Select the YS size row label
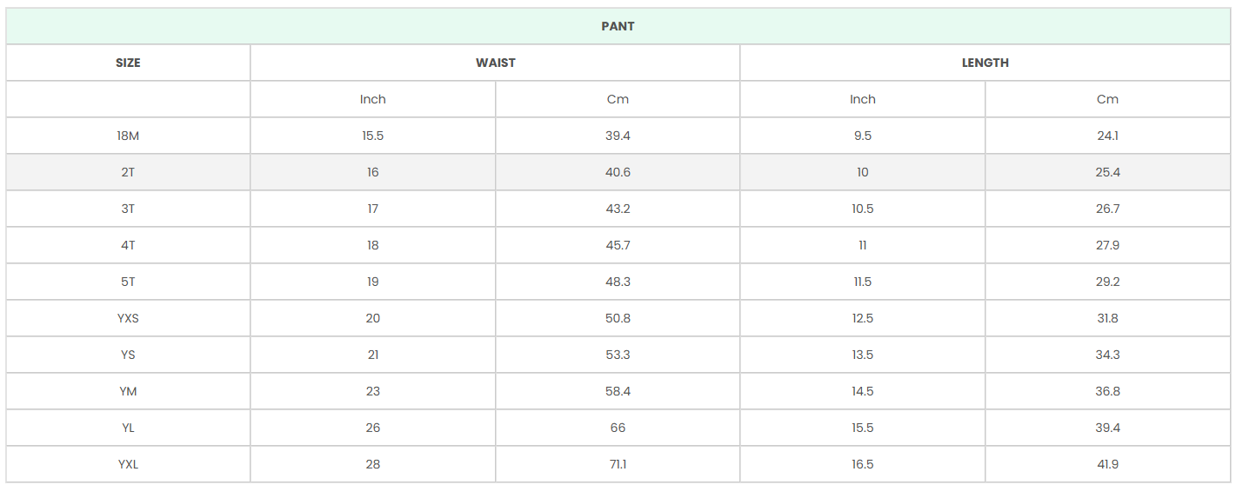Viewport: 1236px width, 485px height. [x=128, y=355]
